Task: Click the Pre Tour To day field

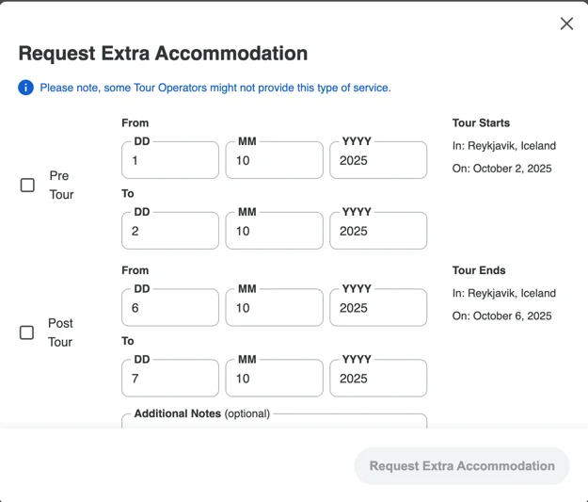Action: pyautogui.click(x=170, y=231)
